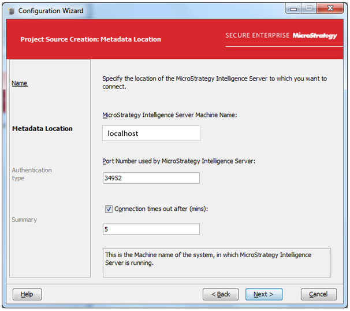This screenshot has height=311, width=350.
Task: Select the Metadata Location step
Action: coord(42,129)
